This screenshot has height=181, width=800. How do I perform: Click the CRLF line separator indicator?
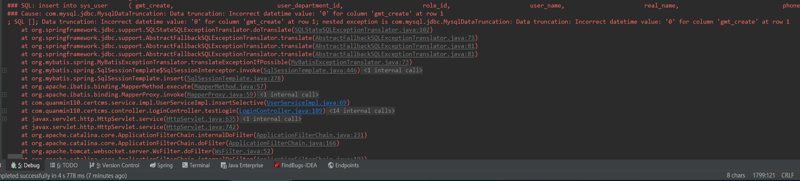tap(787, 175)
